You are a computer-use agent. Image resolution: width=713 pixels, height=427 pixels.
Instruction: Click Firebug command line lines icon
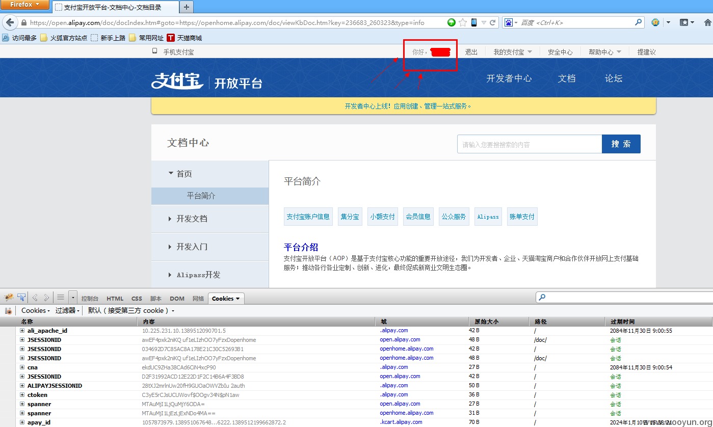(x=61, y=298)
